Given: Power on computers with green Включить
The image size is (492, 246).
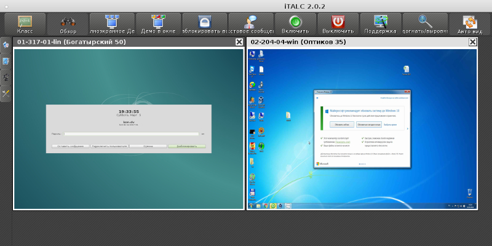Looking at the screenshot, I should (295, 24).
